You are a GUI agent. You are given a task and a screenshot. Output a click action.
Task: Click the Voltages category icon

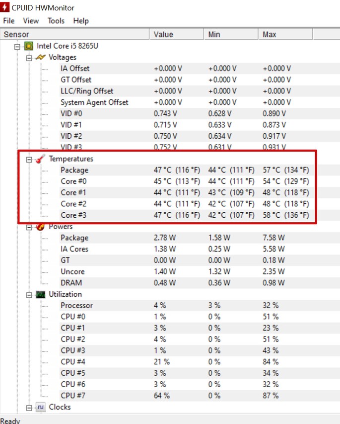coord(41,57)
